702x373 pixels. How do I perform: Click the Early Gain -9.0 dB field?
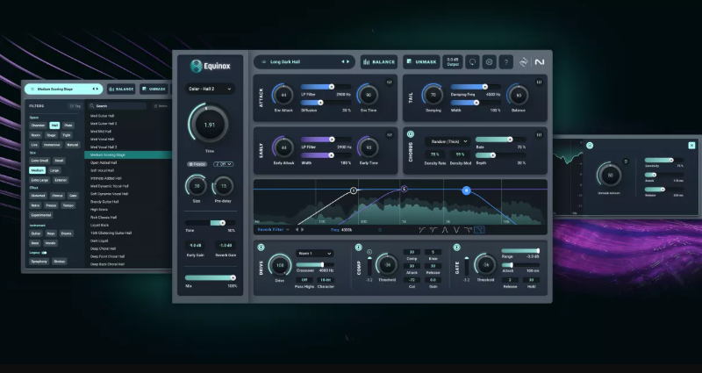(x=195, y=246)
